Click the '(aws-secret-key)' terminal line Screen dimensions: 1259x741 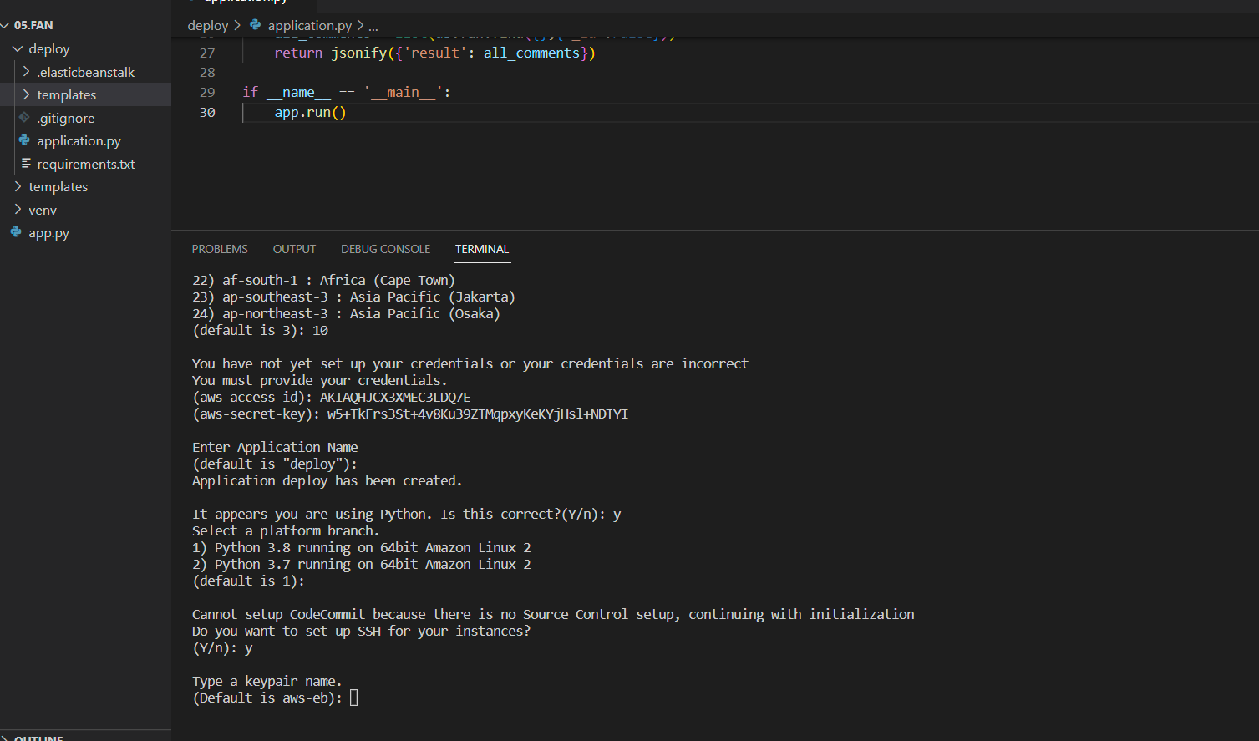(410, 414)
